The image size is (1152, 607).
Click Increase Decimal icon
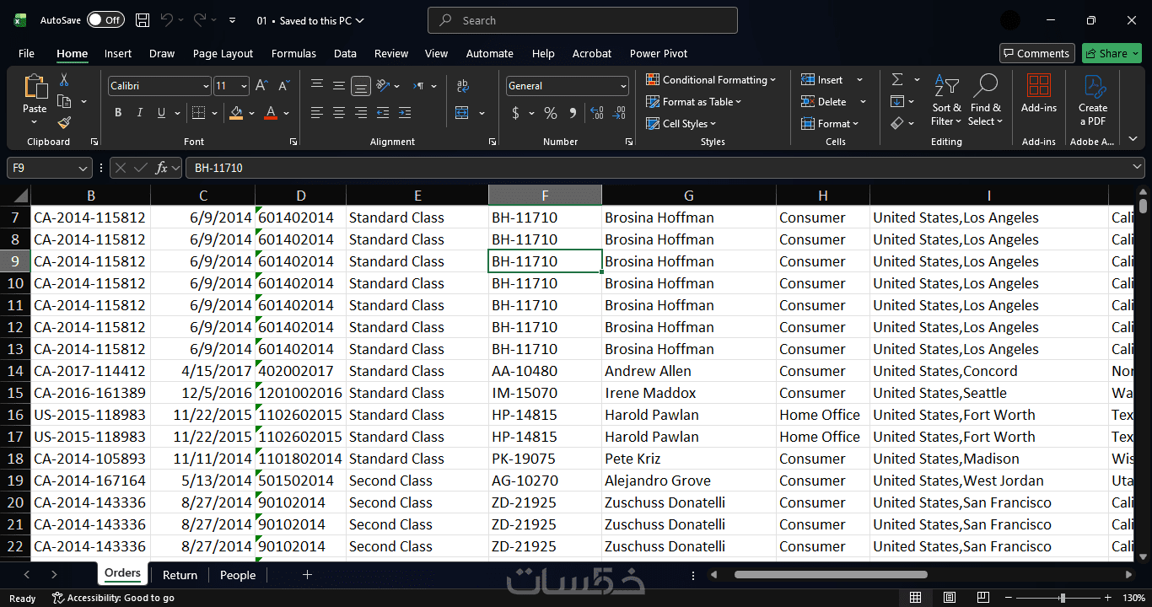coord(597,113)
